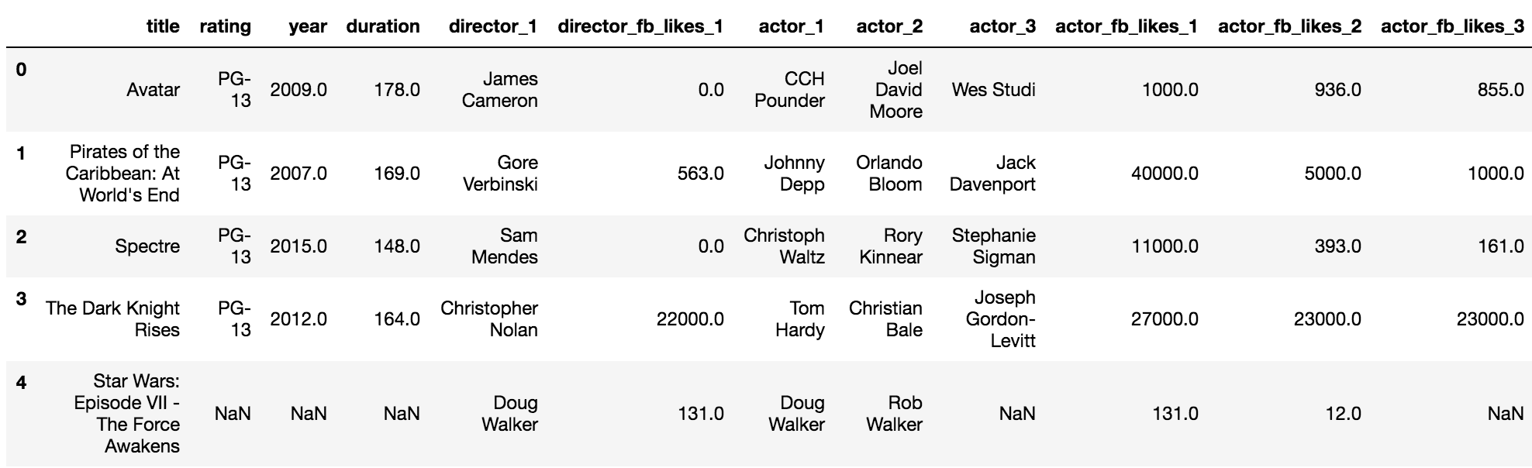Click the James Cameron director cell
1532x468 pixels.
pyautogui.click(x=500, y=90)
